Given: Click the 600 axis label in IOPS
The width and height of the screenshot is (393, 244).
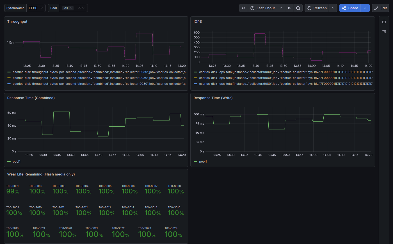Looking at the screenshot, I should coord(197,33).
